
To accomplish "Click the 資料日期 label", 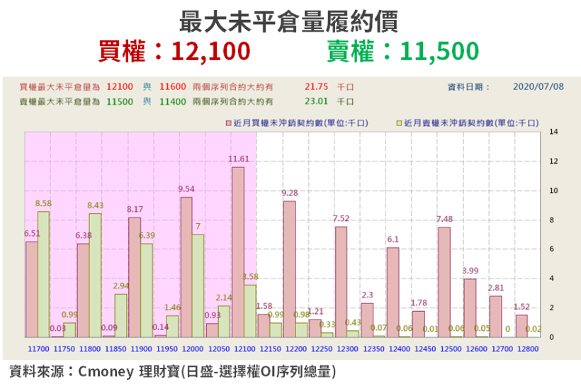I will tap(468, 87).
